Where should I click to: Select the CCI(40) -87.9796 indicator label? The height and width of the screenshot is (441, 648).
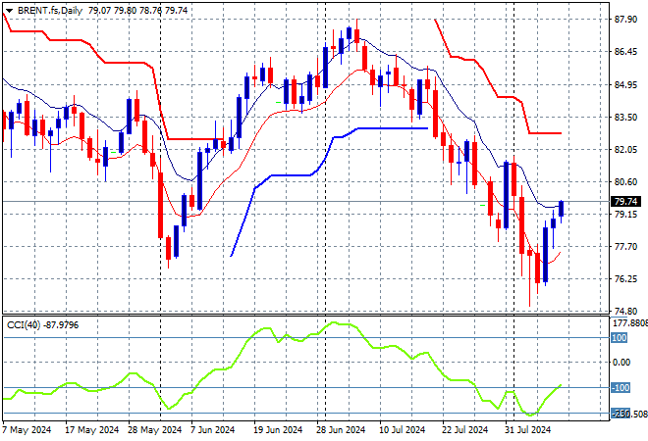tap(42, 325)
